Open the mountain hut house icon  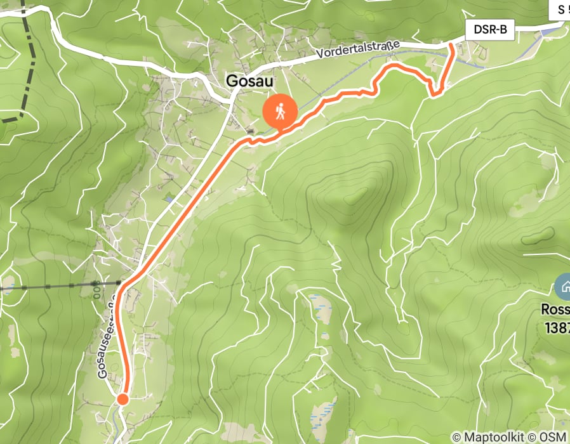pyautogui.click(x=564, y=287)
